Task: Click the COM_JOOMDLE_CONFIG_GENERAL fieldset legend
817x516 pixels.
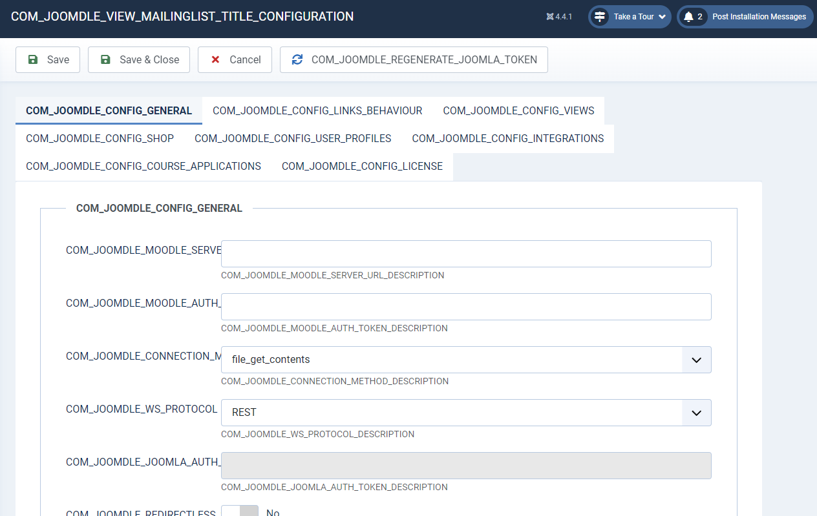Action: [159, 209]
